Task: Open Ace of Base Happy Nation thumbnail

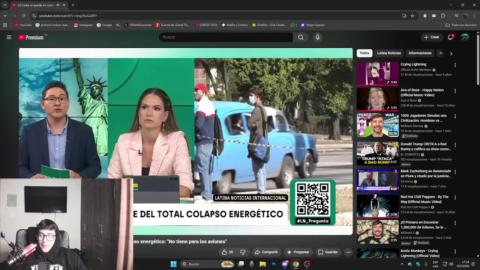Action: click(x=377, y=99)
